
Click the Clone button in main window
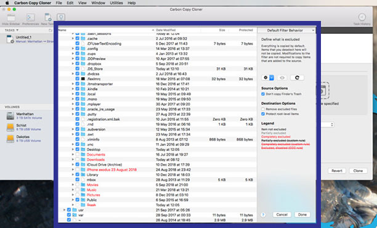pos(358,171)
